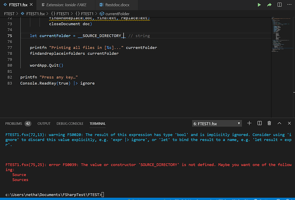The width and height of the screenshot is (295, 200).
Task: Create a new terminal with plus icon
Action: click(249, 123)
